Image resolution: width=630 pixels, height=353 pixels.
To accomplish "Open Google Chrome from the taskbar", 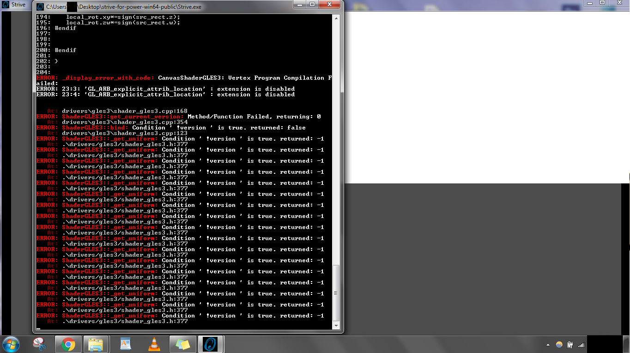I will (x=68, y=344).
